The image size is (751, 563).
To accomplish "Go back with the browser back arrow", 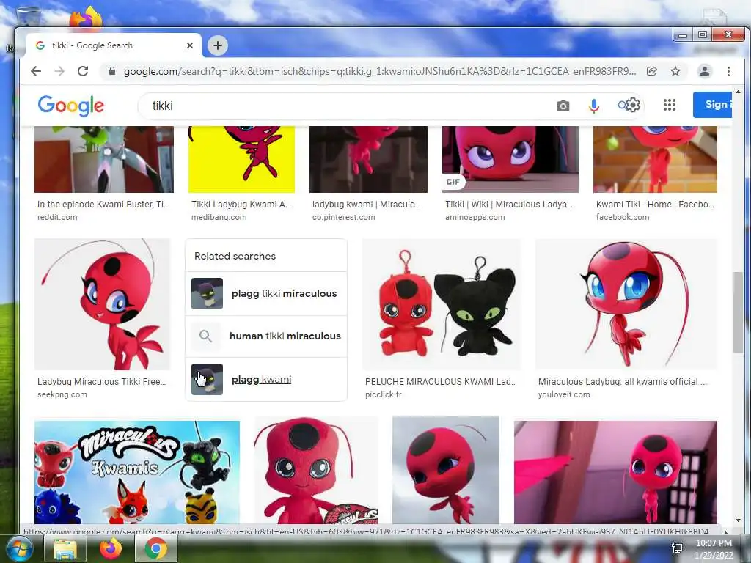I will click(36, 71).
